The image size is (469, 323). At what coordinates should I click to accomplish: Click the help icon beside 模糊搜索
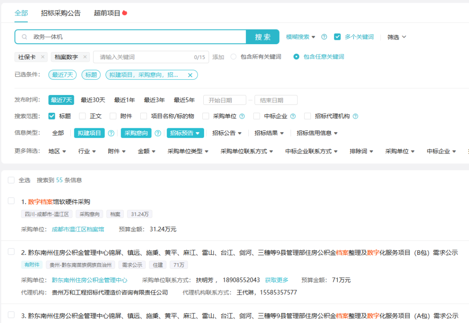pos(324,37)
